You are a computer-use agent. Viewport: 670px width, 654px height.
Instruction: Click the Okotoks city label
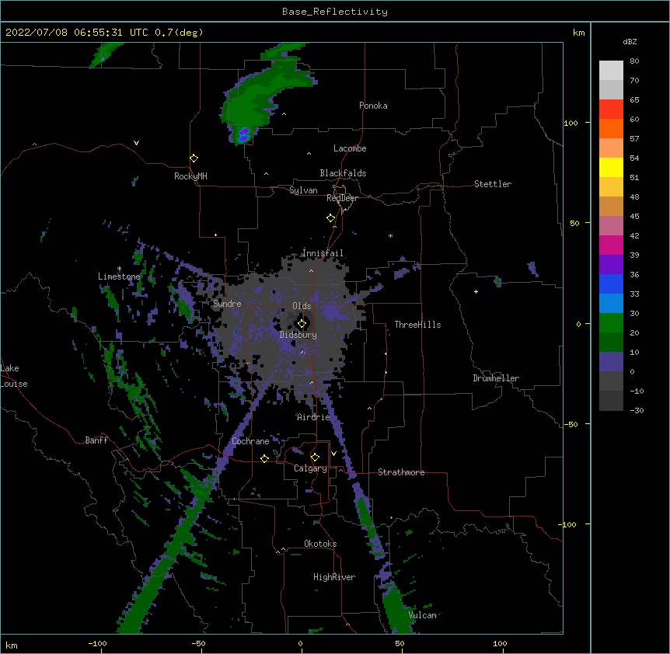(320, 544)
